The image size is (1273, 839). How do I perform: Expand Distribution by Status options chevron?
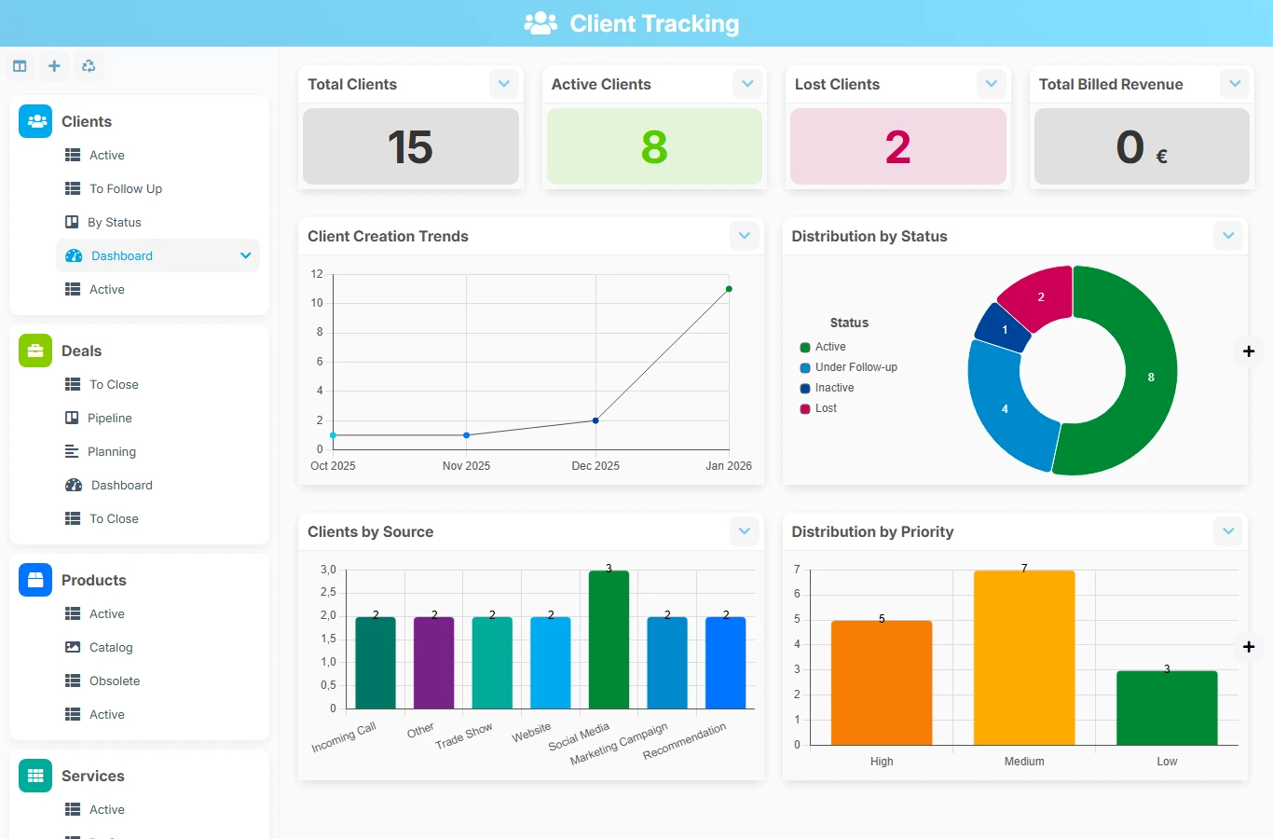tap(1228, 236)
